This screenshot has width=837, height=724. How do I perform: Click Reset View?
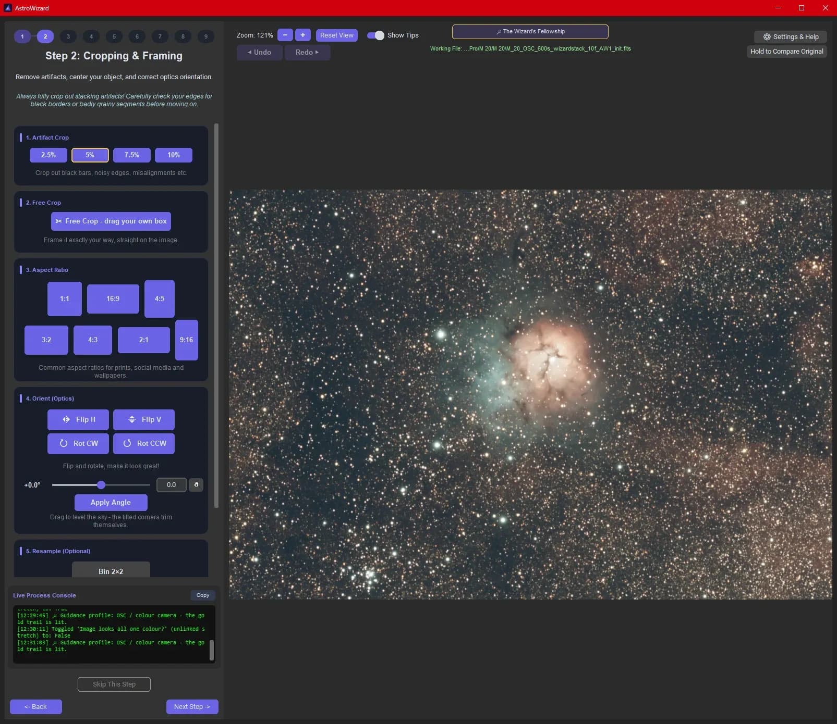pyautogui.click(x=337, y=35)
